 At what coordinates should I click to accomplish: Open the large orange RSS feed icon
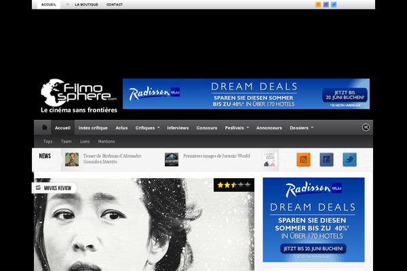303,159
